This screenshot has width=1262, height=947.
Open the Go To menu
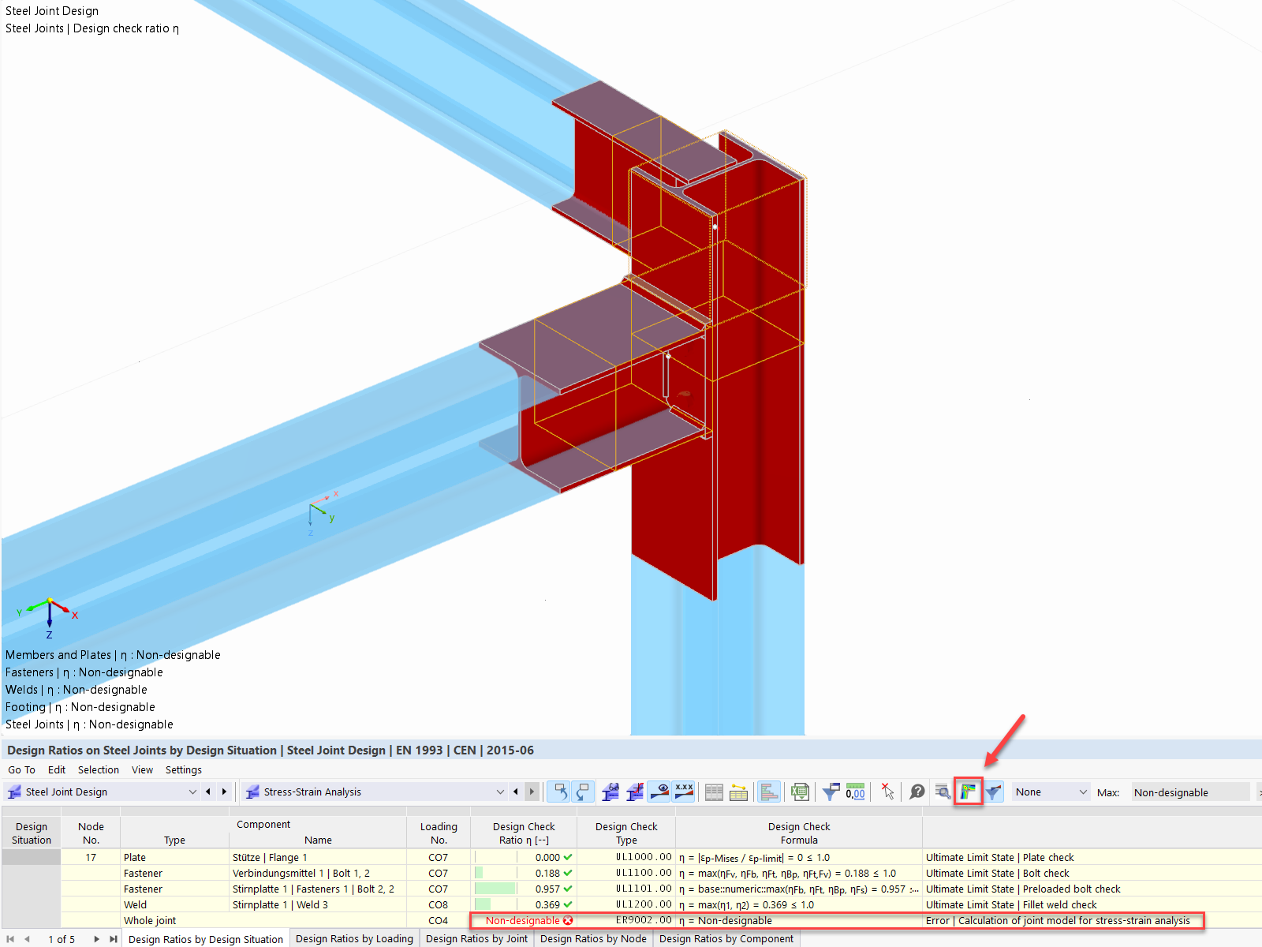click(21, 769)
